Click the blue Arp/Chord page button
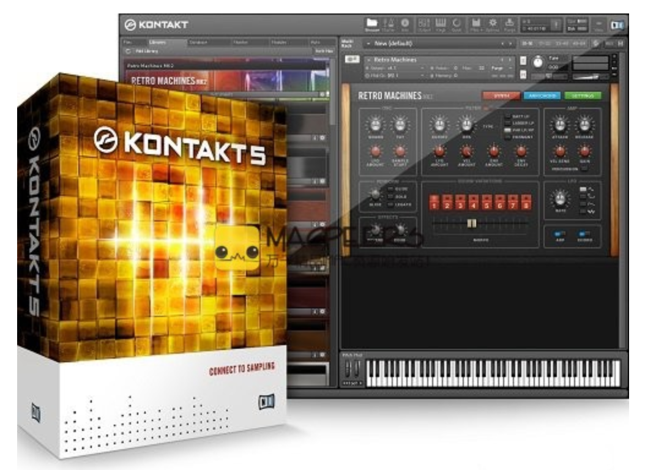 click(x=542, y=96)
